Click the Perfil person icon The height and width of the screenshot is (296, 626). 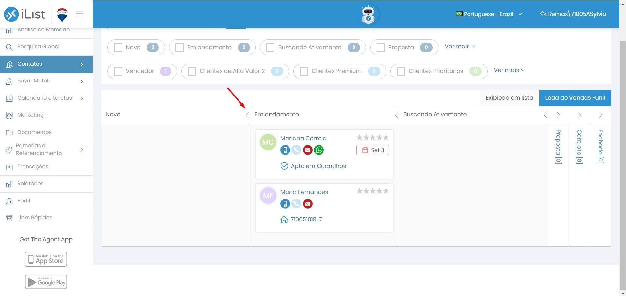(9, 201)
